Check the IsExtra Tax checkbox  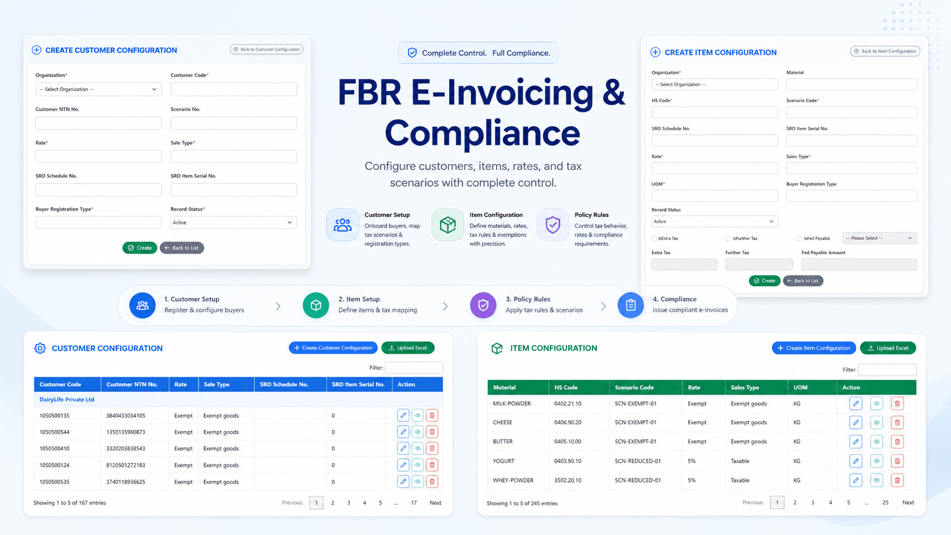[x=654, y=239]
